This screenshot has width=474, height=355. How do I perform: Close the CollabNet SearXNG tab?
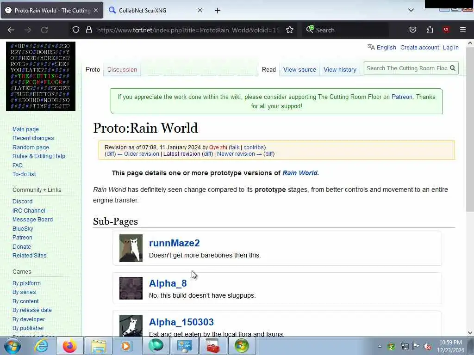[x=200, y=10]
